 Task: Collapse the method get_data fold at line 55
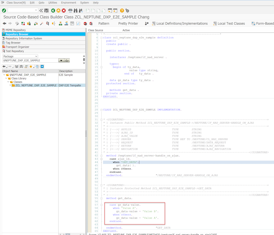coord(101,198)
